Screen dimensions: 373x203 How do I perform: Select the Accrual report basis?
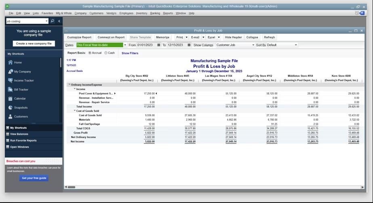click(90, 53)
